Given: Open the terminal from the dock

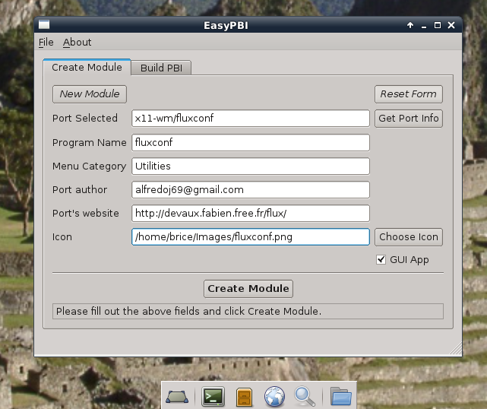Looking at the screenshot, I should (x=213, y=396).
